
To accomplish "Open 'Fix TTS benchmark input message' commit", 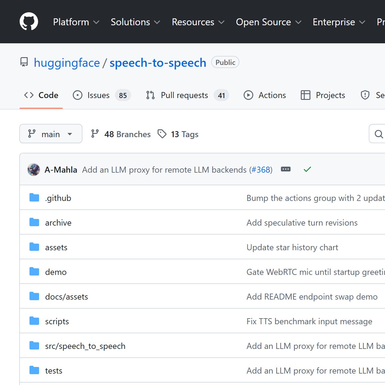I will (x=310, y=321).
